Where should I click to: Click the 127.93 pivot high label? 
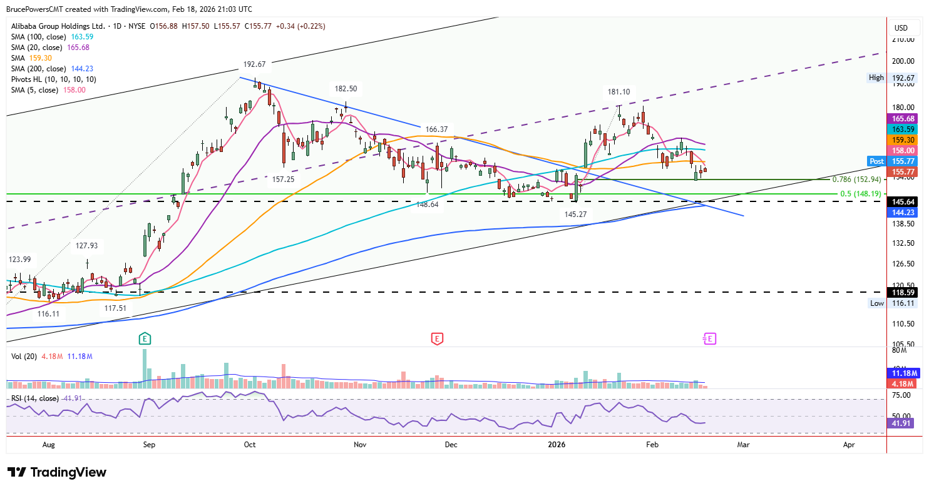coord(87,246)
